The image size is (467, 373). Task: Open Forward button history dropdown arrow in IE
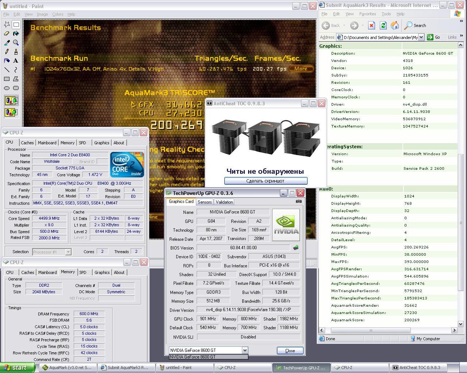pyautogui.click(x=362, y=25)
